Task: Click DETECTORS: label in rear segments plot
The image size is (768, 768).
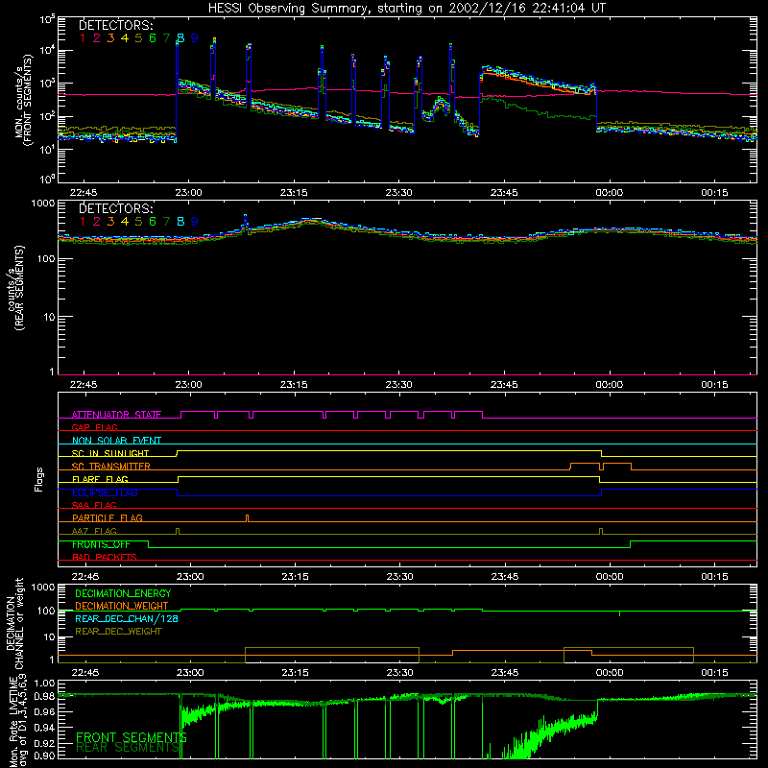Action: (115, 209)
